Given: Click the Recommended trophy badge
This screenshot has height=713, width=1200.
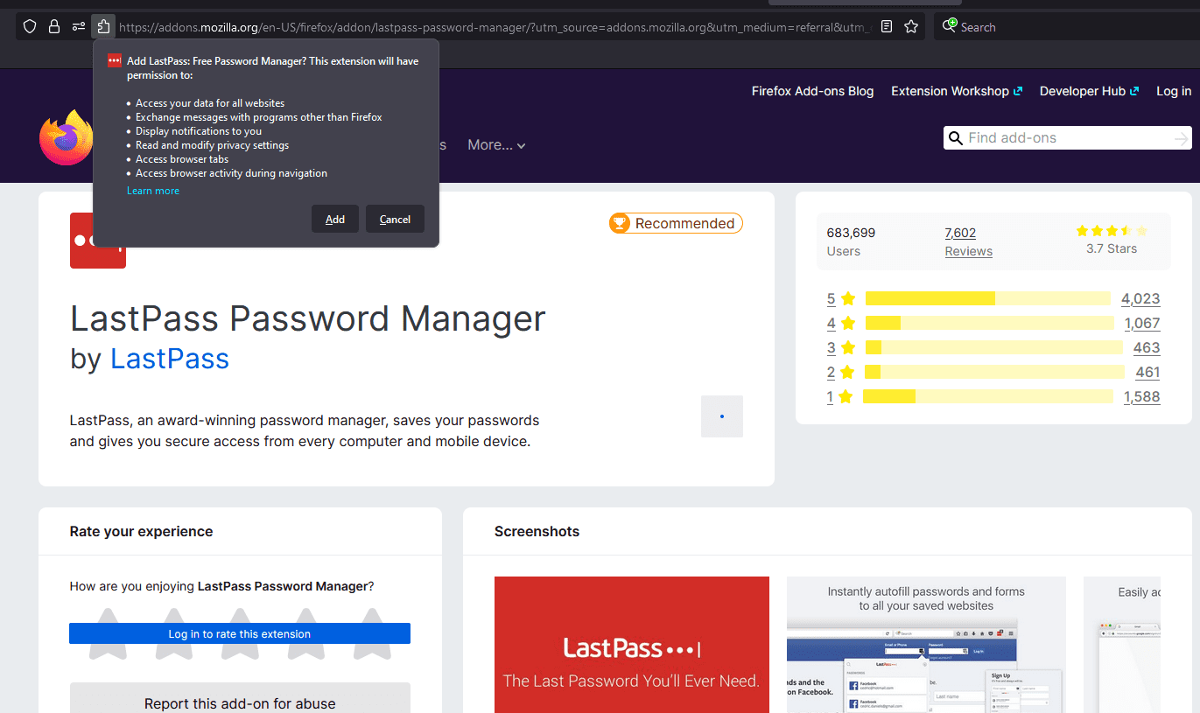Looking at the screenshot, I should click(x=676, y=223).
